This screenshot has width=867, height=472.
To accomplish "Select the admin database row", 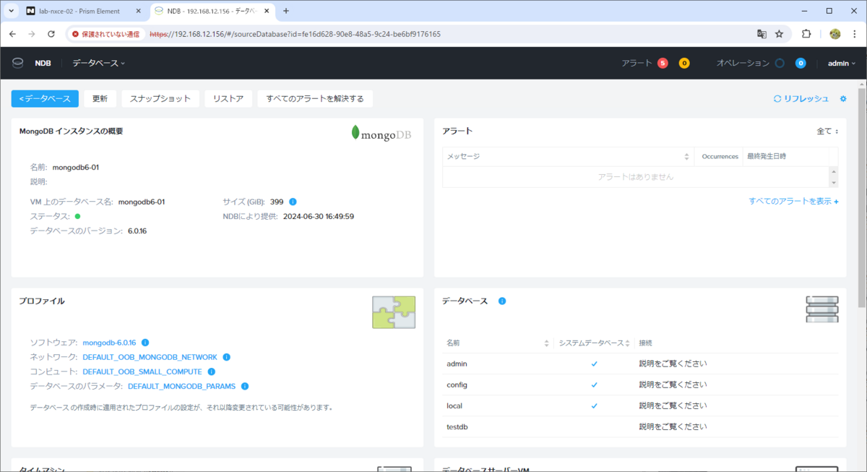I will [x=640, y=364].
